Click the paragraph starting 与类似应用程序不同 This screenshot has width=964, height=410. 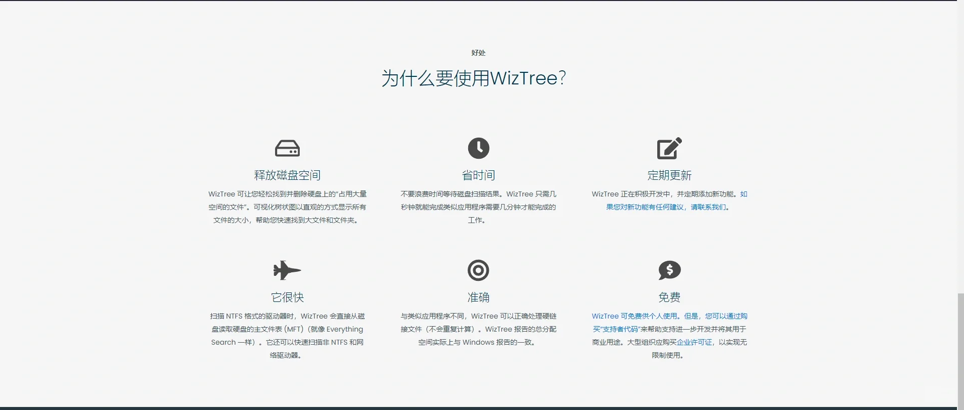pyautogui.click(x=478, y=329)
